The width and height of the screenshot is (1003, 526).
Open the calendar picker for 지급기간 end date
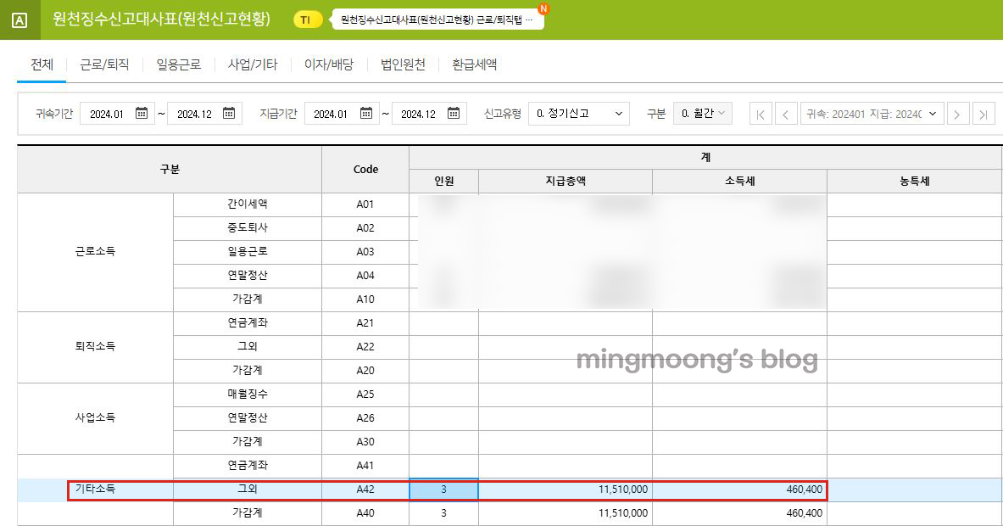[453, 111]
